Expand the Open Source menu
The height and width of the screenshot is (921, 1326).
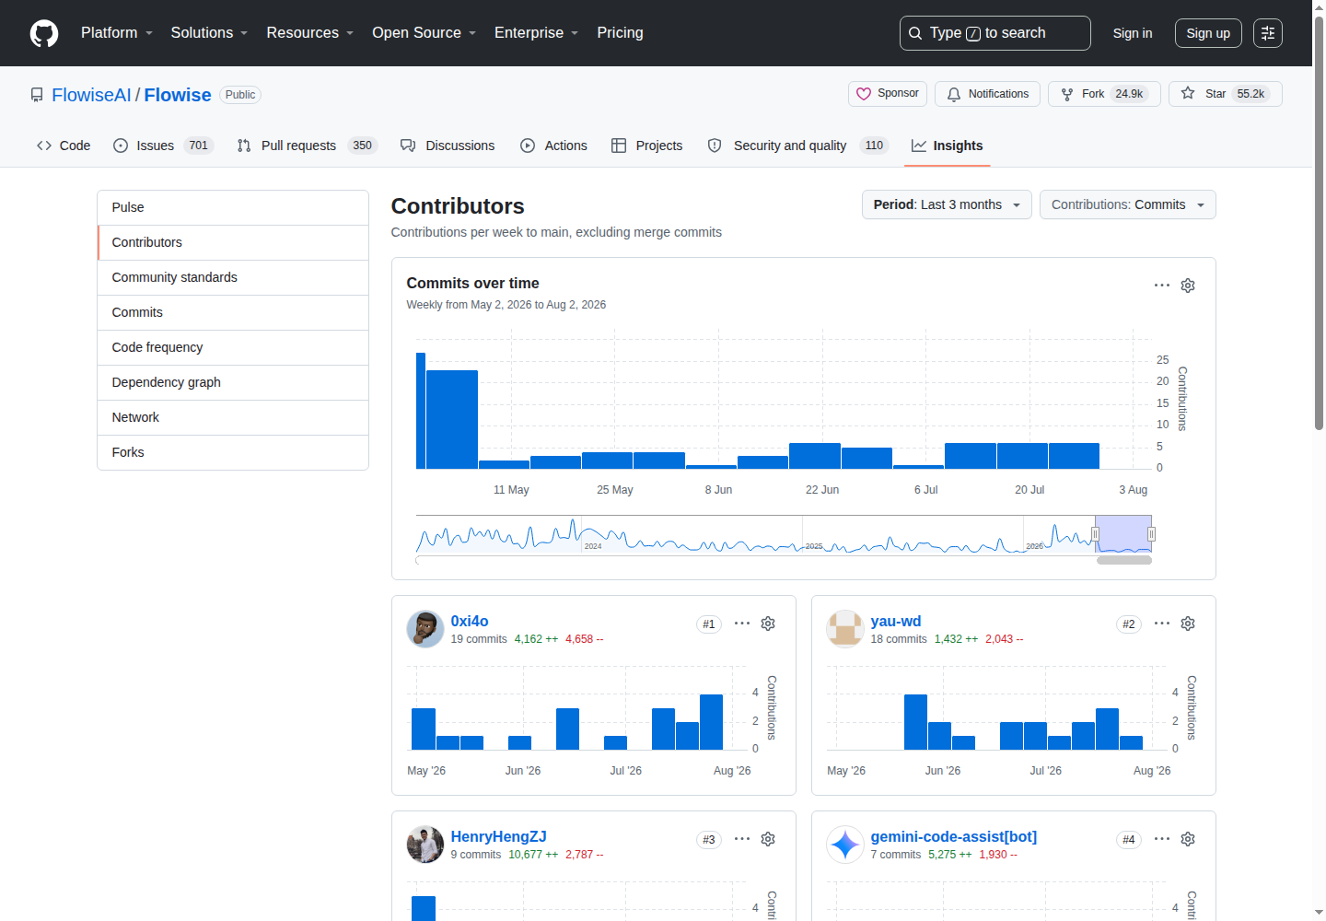425,33
